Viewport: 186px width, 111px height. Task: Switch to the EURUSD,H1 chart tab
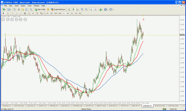(7, 106)
